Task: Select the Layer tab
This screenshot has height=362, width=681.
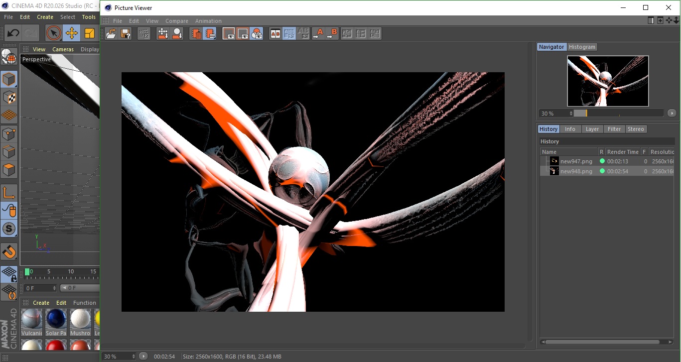Action: (x=592, y=129)
